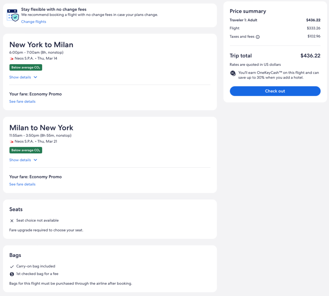
Task: Click the Traveler 1: Adult line
Action: (244, 20)
